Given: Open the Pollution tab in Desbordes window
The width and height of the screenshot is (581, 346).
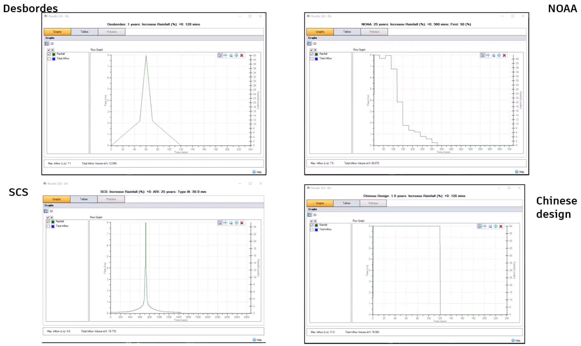Looking at the screenshot, I should point(112,32).
